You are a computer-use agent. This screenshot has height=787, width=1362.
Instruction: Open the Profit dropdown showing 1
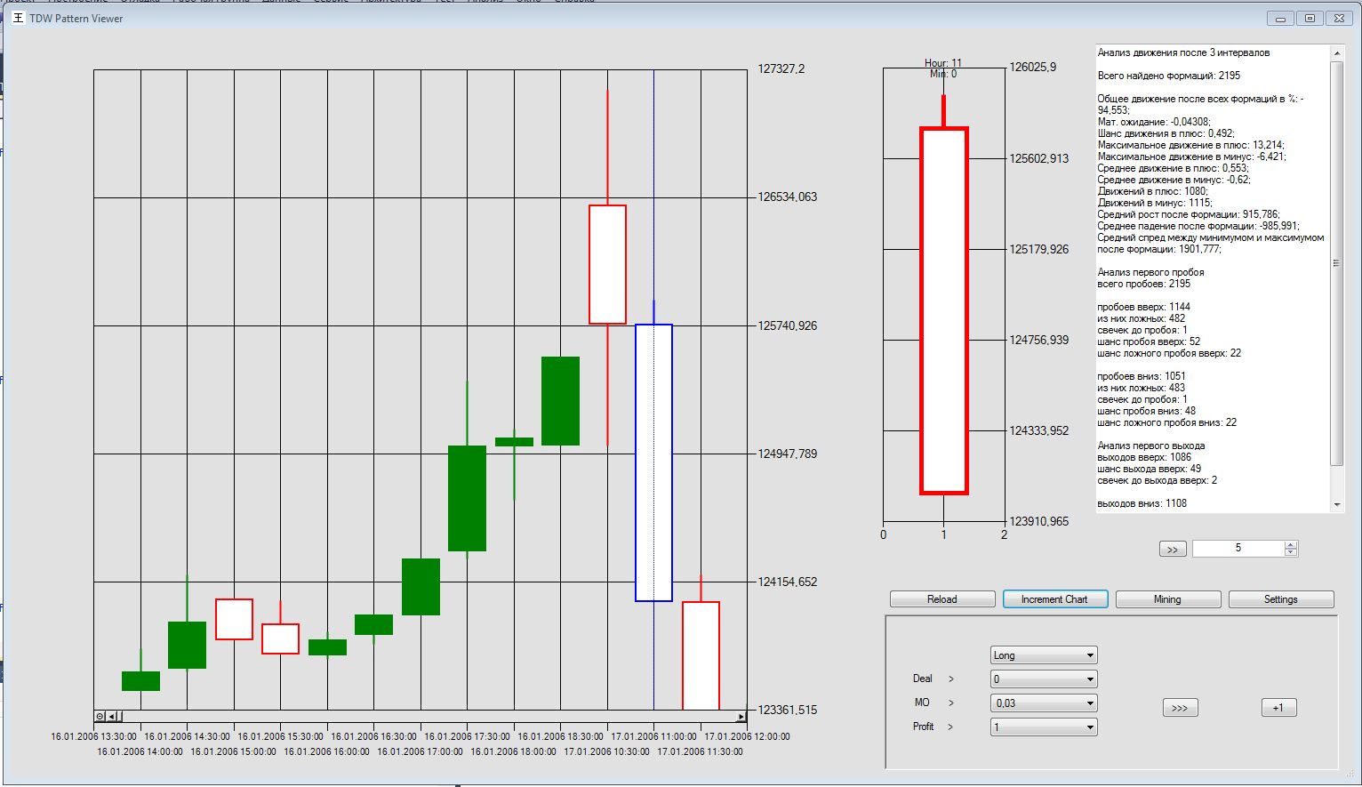(1044, 727)
